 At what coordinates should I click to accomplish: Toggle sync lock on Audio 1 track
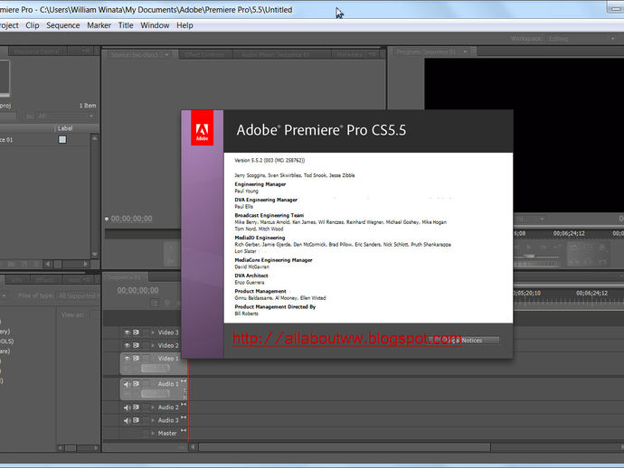[x=136, y=384]
